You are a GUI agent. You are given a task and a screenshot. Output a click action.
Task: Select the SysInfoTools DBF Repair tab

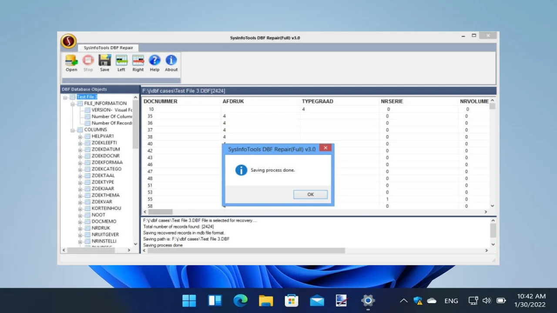point(108,48)
